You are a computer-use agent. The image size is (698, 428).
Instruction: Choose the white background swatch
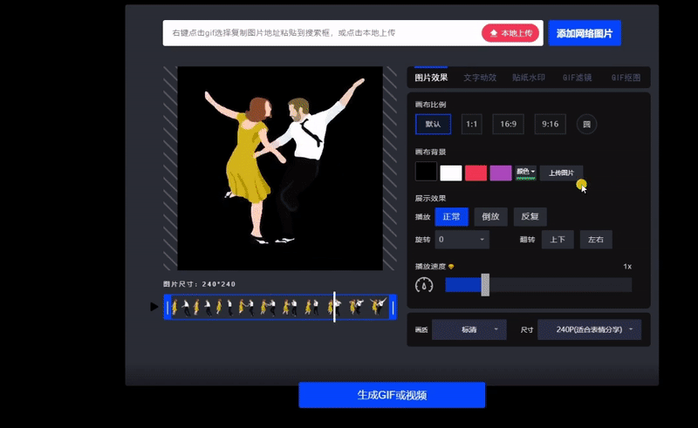click(451, 173)
